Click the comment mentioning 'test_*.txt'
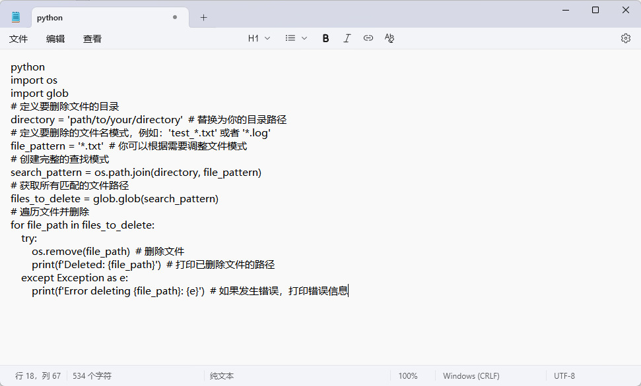This screenshot has height=386, width=641. tap(141, 133)
